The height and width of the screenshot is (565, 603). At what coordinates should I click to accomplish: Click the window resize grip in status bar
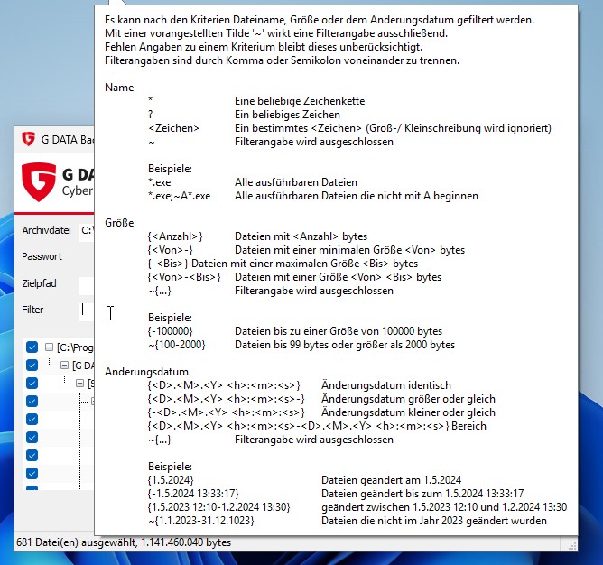click(571, 545)
